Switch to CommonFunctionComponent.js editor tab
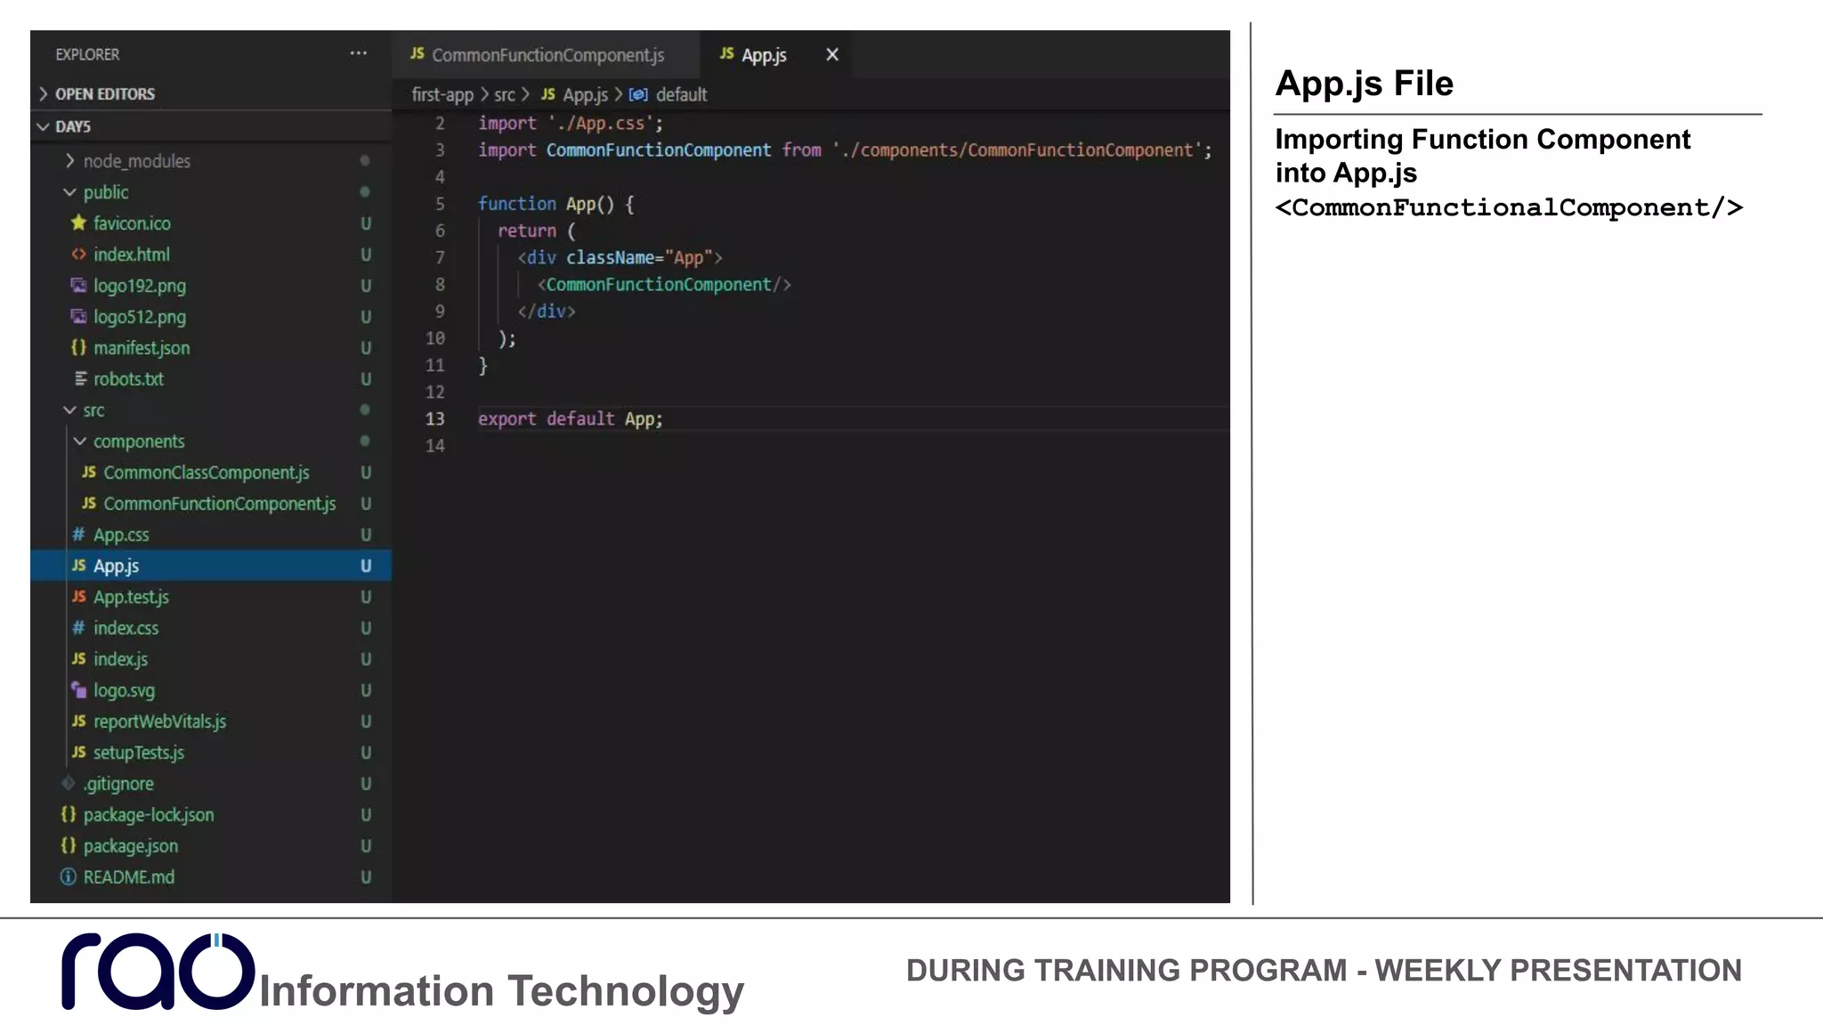The height and width of the screenshot is (1025, 1823). tap(546, 54)
